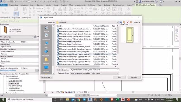Expand the Nombre de archivo dropdown
This screenshot has width=181, height=102.
118,70
